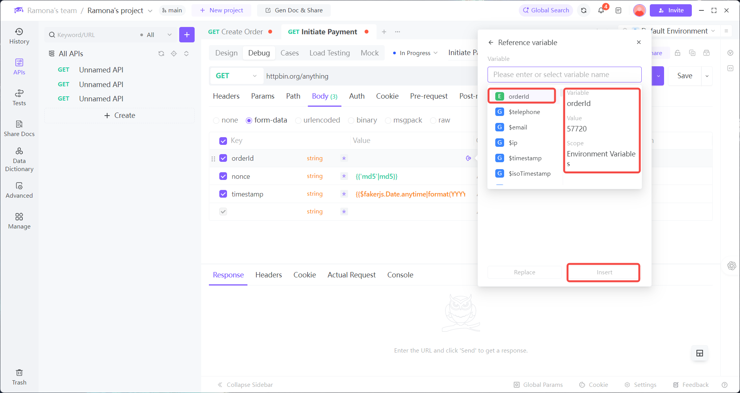Select the form-data body type radio
The height and width of the screenshot is (393, 740).
pyautogui.click(x=249, y=121)
